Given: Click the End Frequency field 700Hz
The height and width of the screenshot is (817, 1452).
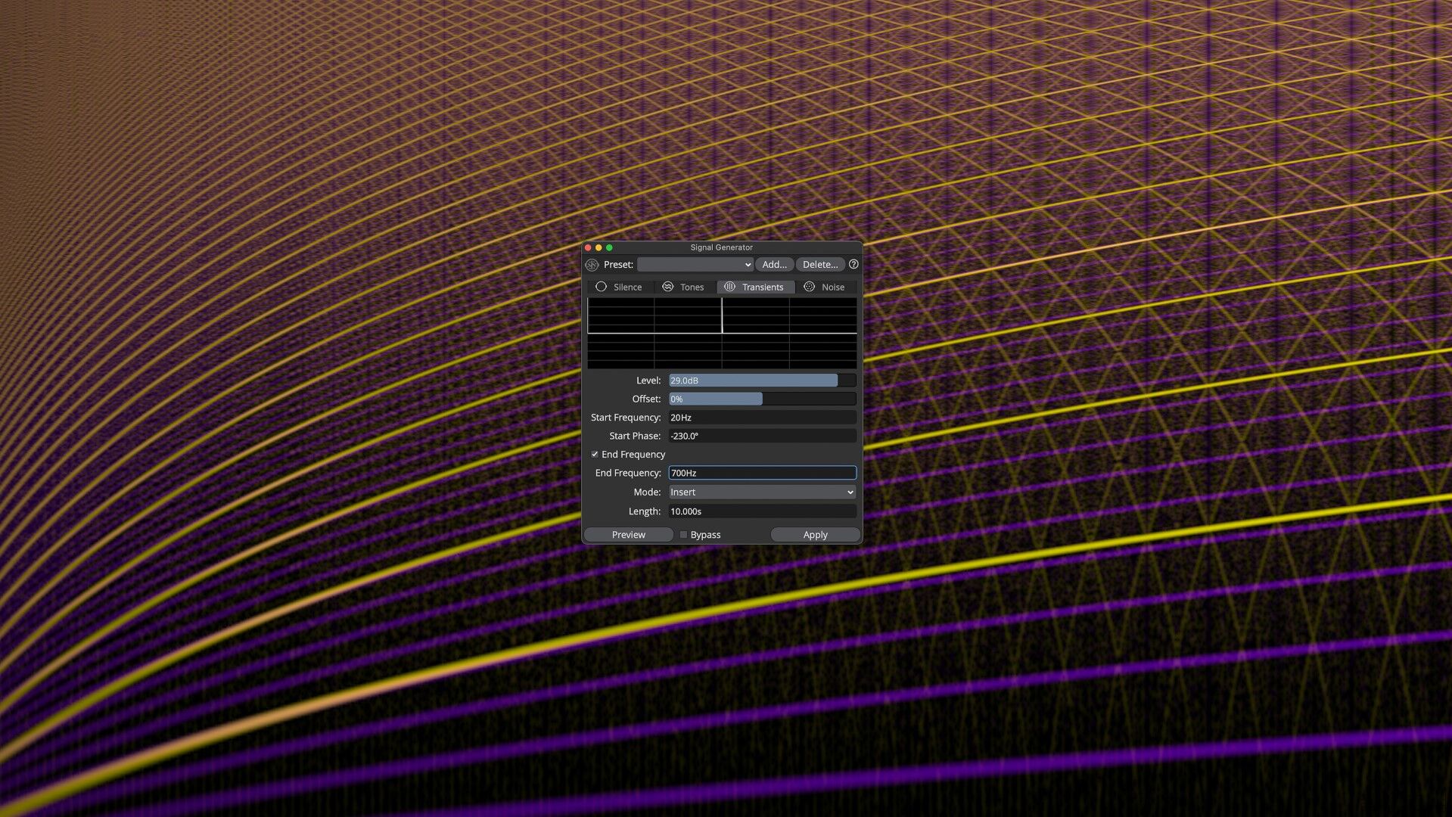Looking at the screenshot, I should (762, 473).
